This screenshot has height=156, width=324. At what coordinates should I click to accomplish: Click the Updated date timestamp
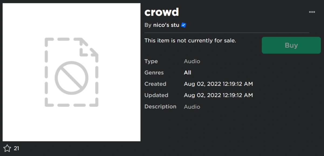(218, 95)
